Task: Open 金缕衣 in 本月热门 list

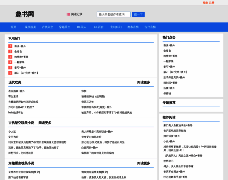Action: click(x=18, y=52)
